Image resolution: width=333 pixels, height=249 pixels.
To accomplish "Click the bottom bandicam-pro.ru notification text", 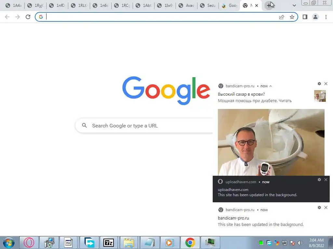I will [261, 224].
